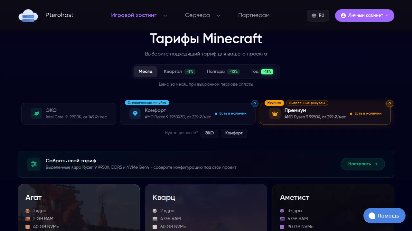The image size is (412, 231).
Task: Open the Помощь chat button
Action: (384, 216)
